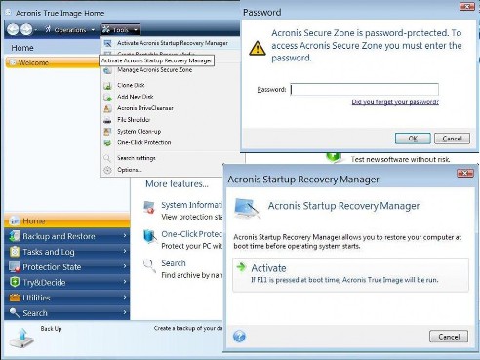Click the File Shredder icon
Image resolution: width=480 pixels, height=360 pixels.
107,120
